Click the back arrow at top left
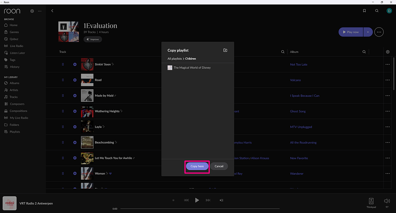Image resolution: width=396 pixels, height=213 pixels. (x=52, y=11)
